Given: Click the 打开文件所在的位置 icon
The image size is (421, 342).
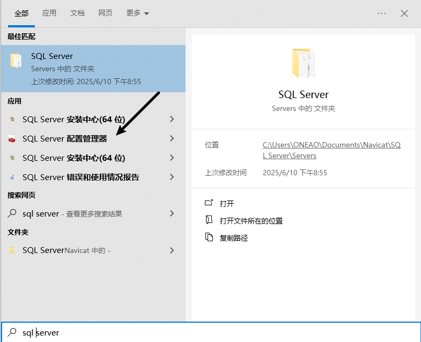Looking at the screenshot, I should click(209, 220).
